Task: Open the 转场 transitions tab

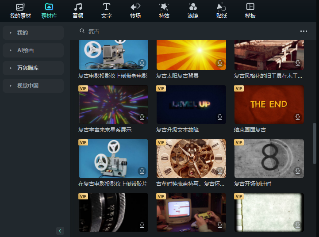Action: click(135, 11)
